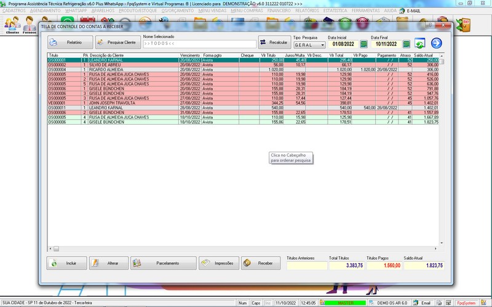Sort by the Vencimento column header
The width and height of the screenshot is (492, 307).
coord(190,55)
